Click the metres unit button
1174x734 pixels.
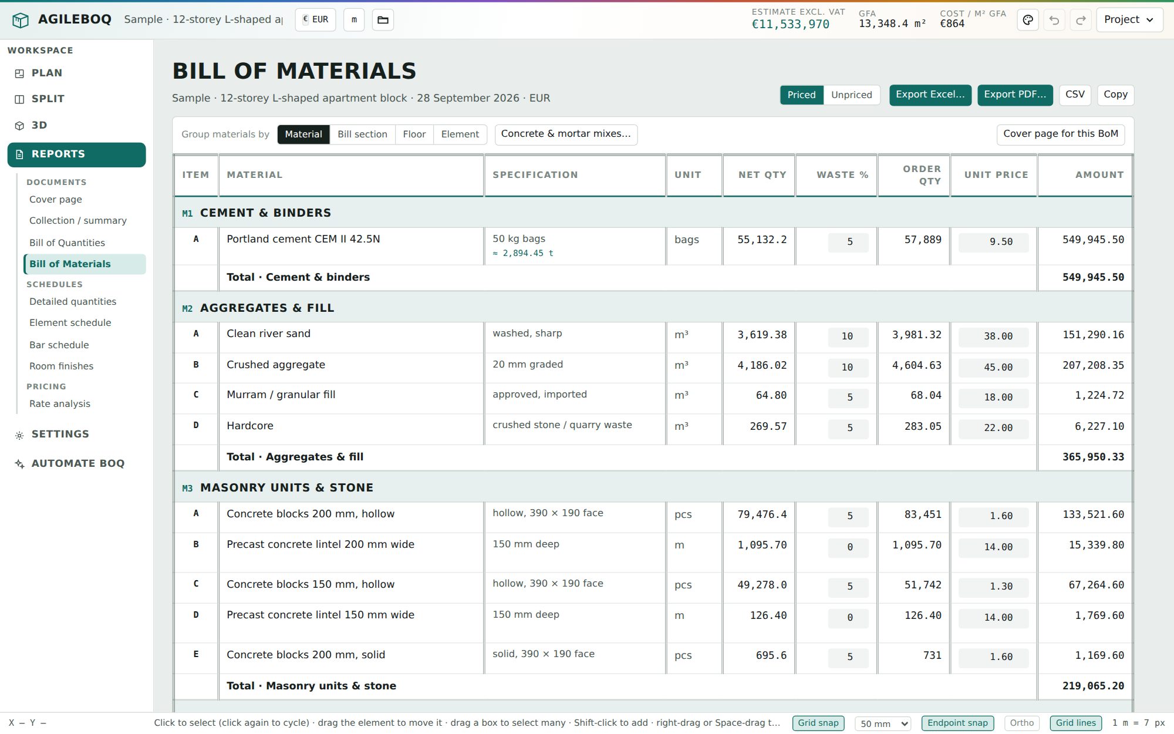point(354,20)
